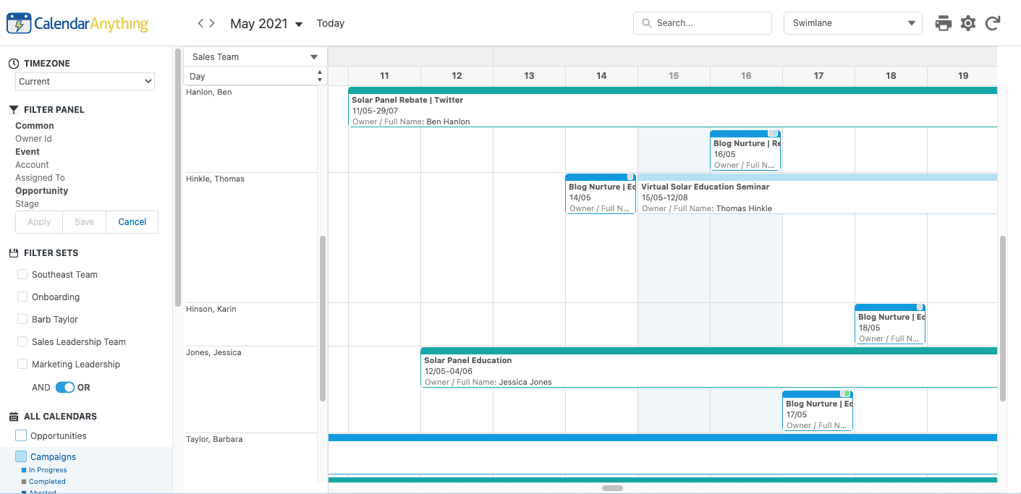
Task: Click the print icon
Action: [x=943, y=23]
